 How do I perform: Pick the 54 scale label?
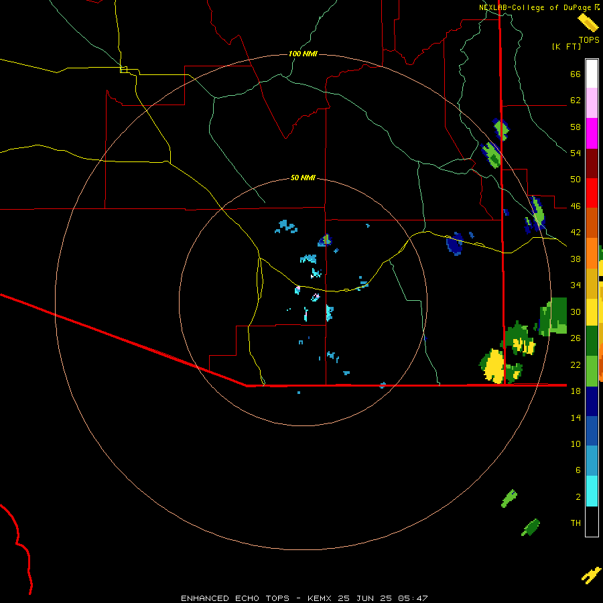click(576, 153)
